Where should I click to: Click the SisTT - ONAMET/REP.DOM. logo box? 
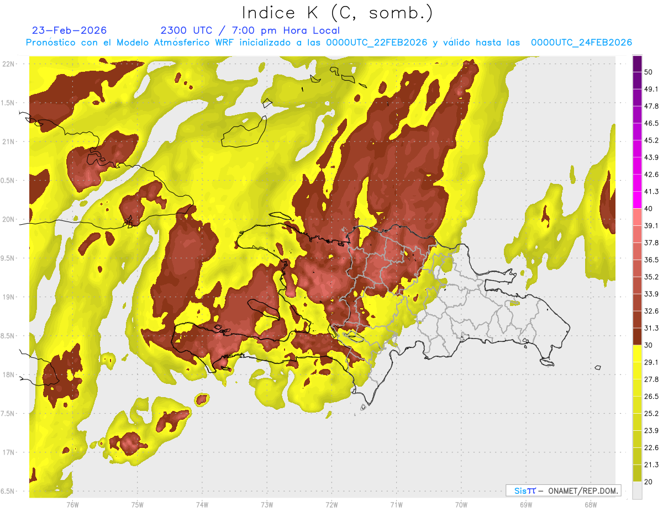(x=563, y=490)
